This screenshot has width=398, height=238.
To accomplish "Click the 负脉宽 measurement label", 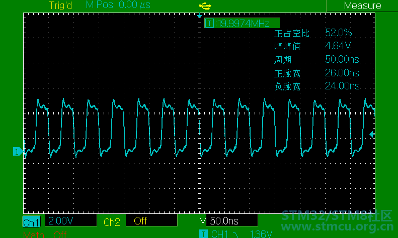I will click(288, 86).
